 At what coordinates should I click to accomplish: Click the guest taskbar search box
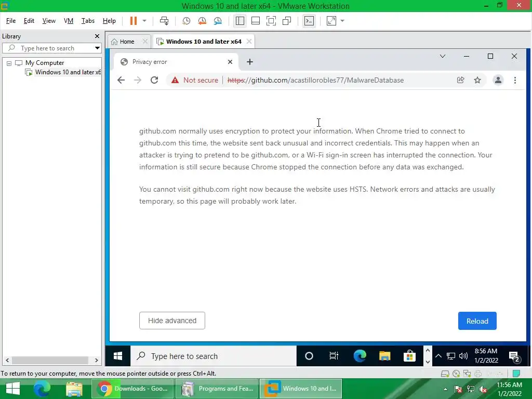tap(214, 356)
